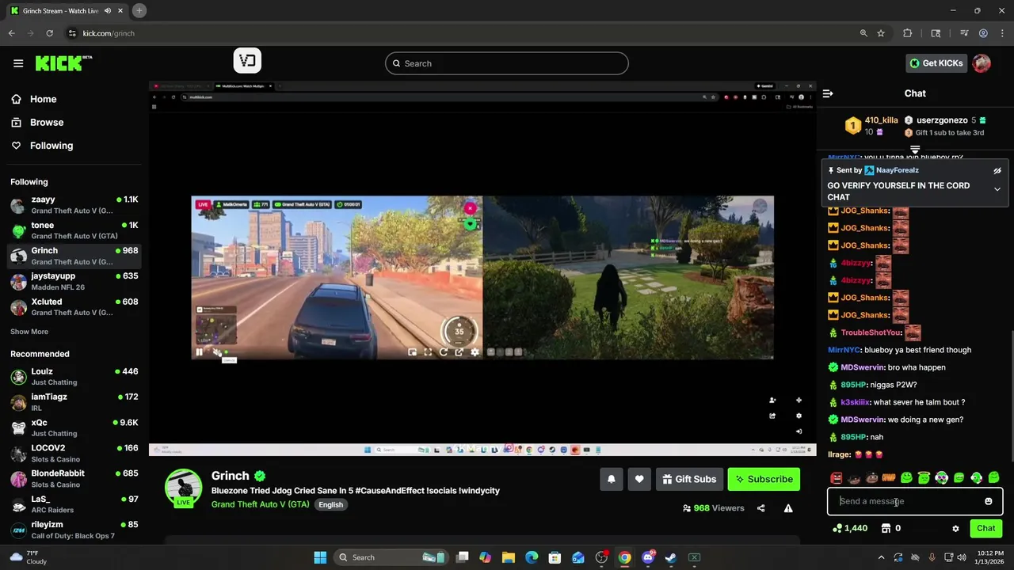Mute the tab audio speaker icon
Viewport: 1014px width, 570px height.
(x=108, y=10)
